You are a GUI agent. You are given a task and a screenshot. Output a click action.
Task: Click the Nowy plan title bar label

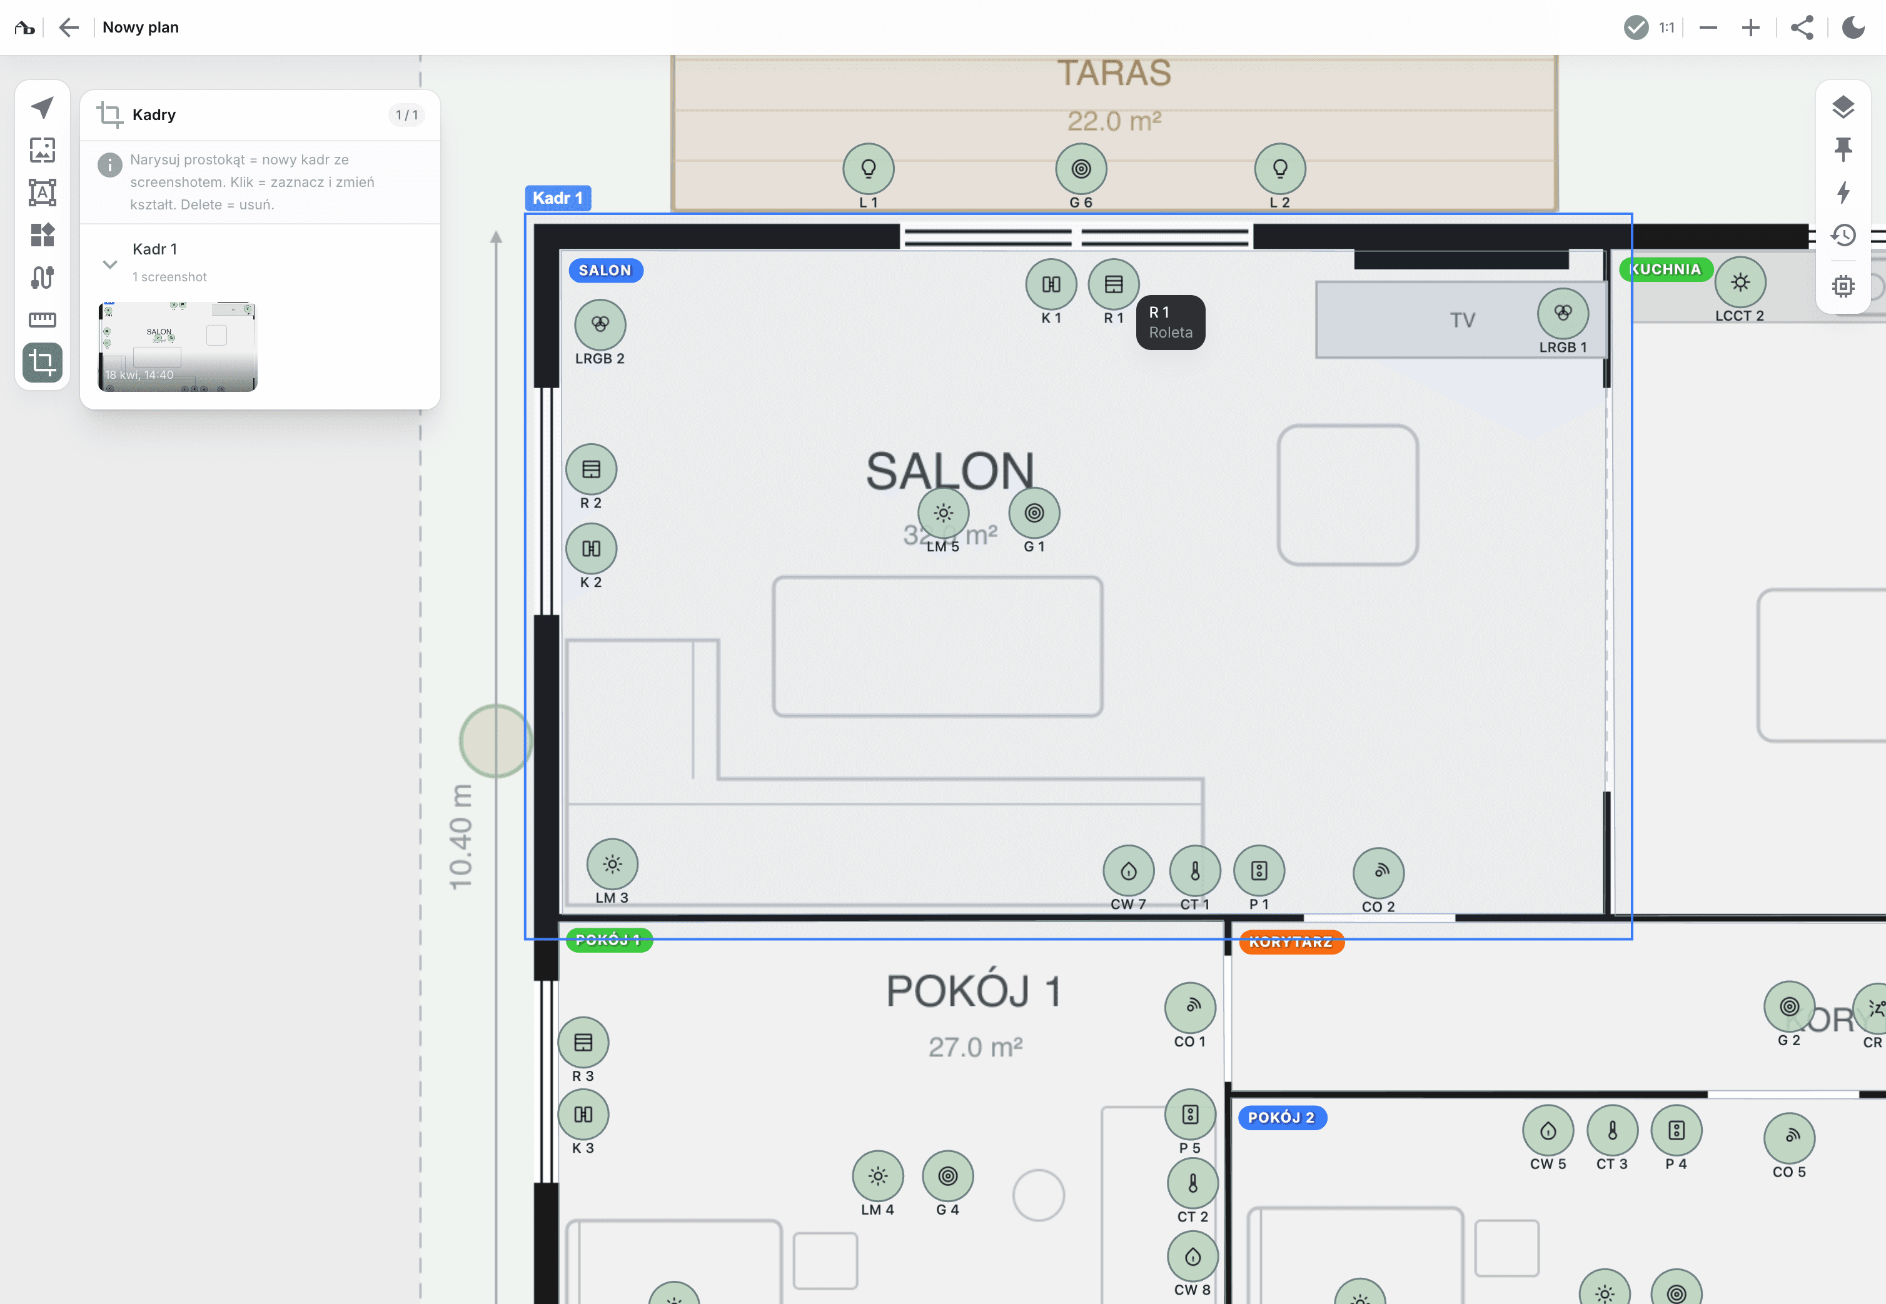pos(139,27)
